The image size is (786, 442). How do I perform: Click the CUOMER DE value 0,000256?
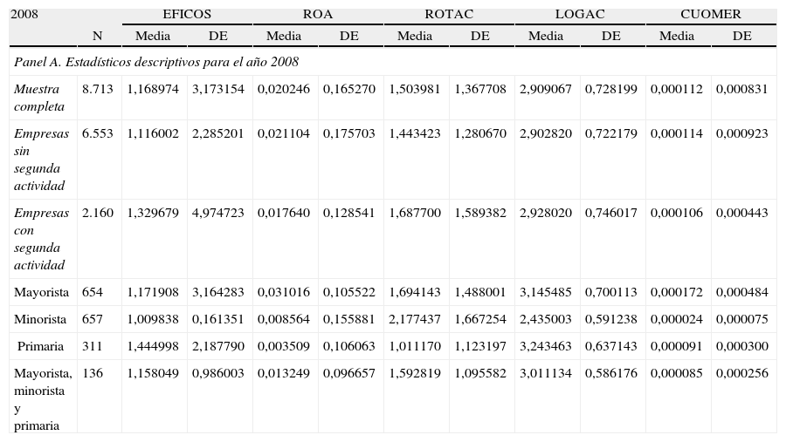(741, 373)
